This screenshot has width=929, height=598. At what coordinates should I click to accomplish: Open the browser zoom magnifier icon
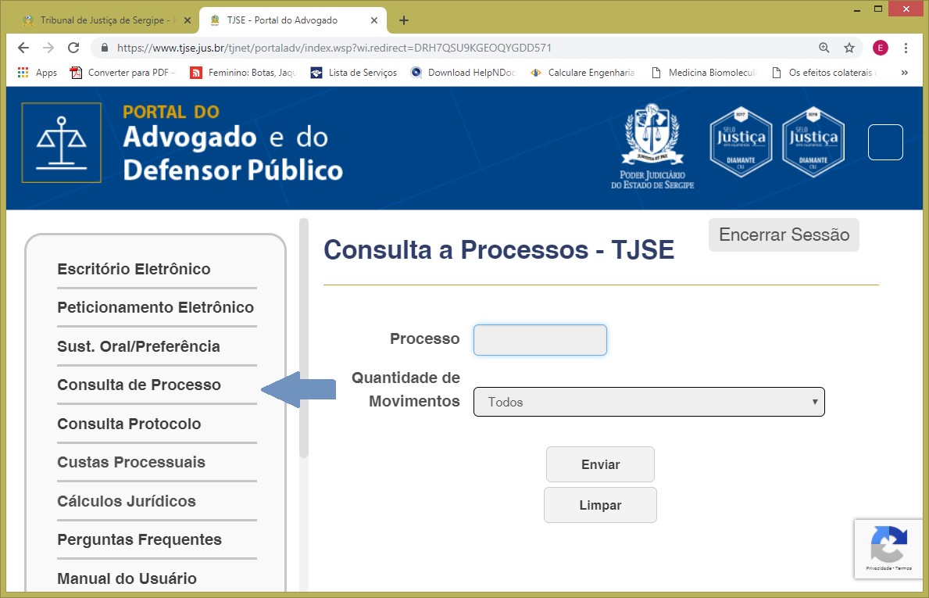(x=824, y=48)
